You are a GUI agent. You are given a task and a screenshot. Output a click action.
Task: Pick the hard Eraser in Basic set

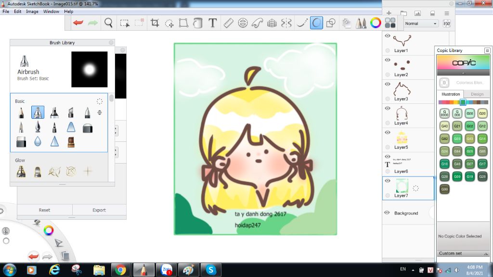click(x=21, y=142)
